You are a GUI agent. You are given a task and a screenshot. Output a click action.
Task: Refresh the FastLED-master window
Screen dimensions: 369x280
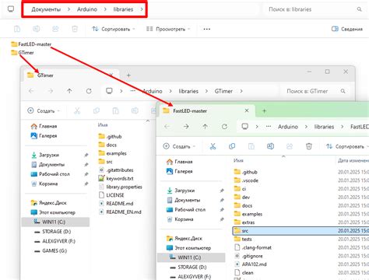click(x=224, y=127)
